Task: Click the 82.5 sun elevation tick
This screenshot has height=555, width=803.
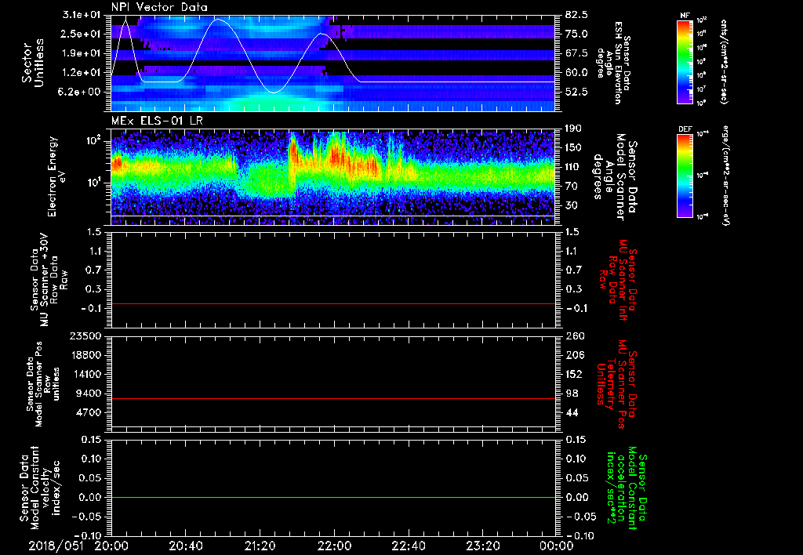Action: pyautogui.click(x=576, y=15)
